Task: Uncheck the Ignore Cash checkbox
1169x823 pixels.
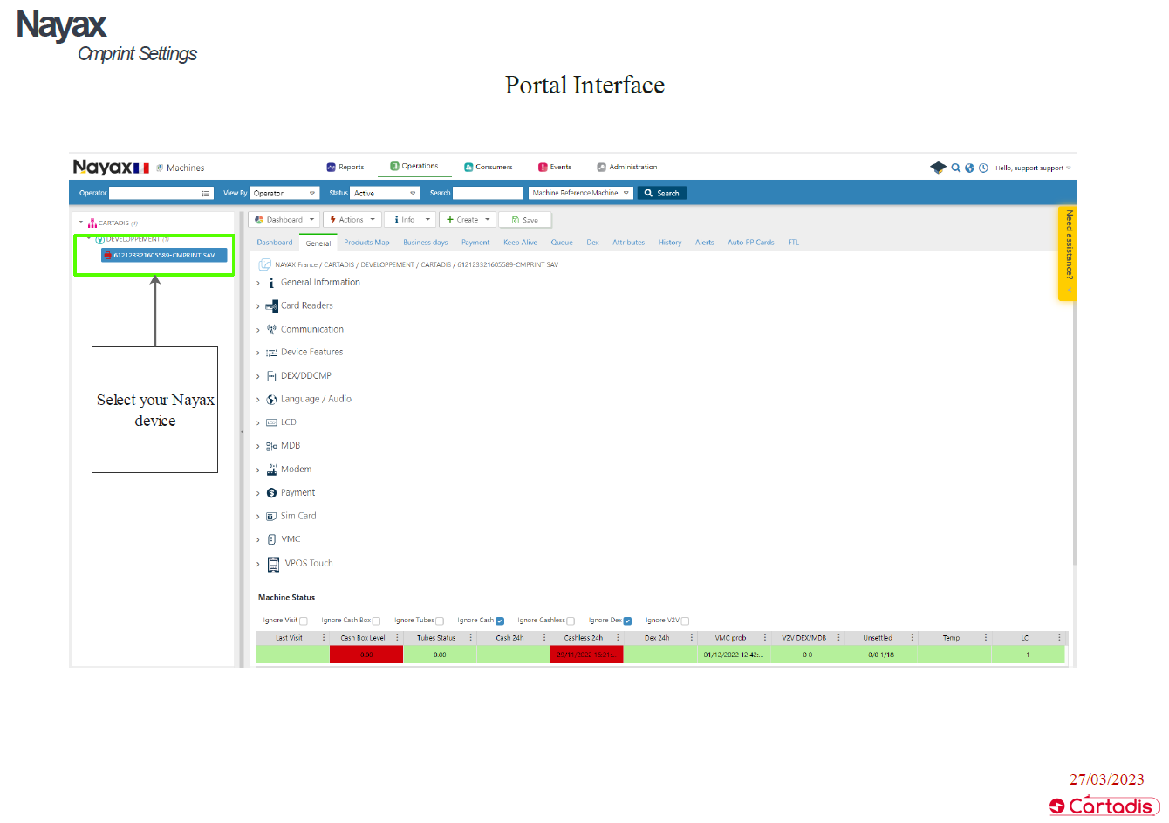Action: (x=500, y=621)
